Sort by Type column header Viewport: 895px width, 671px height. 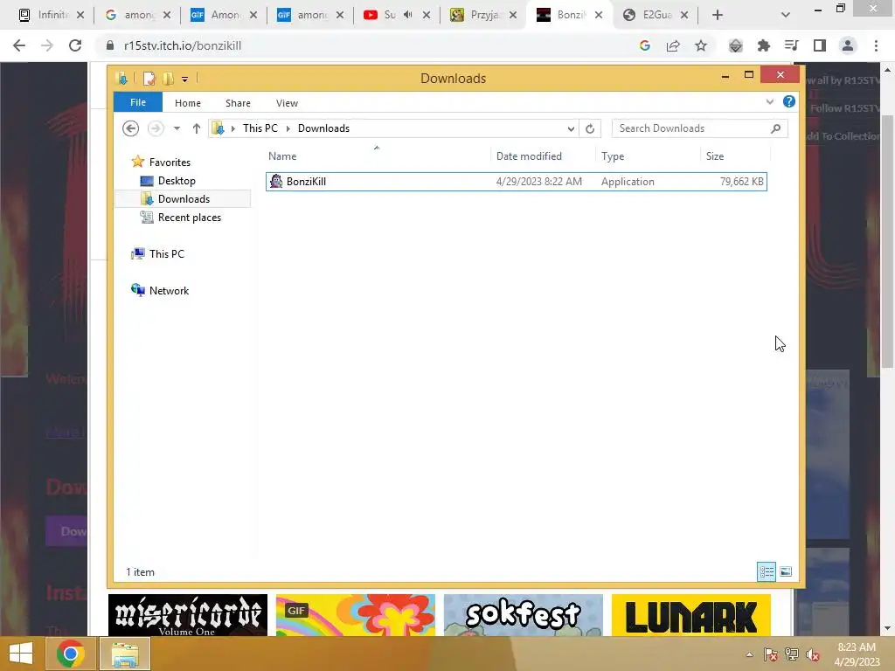[x=613, y=156]
